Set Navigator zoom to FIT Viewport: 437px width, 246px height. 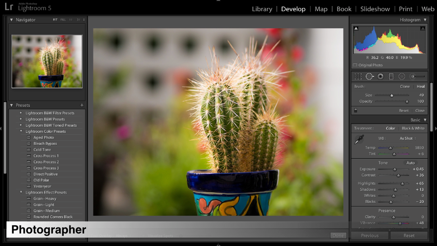[55, 20]
